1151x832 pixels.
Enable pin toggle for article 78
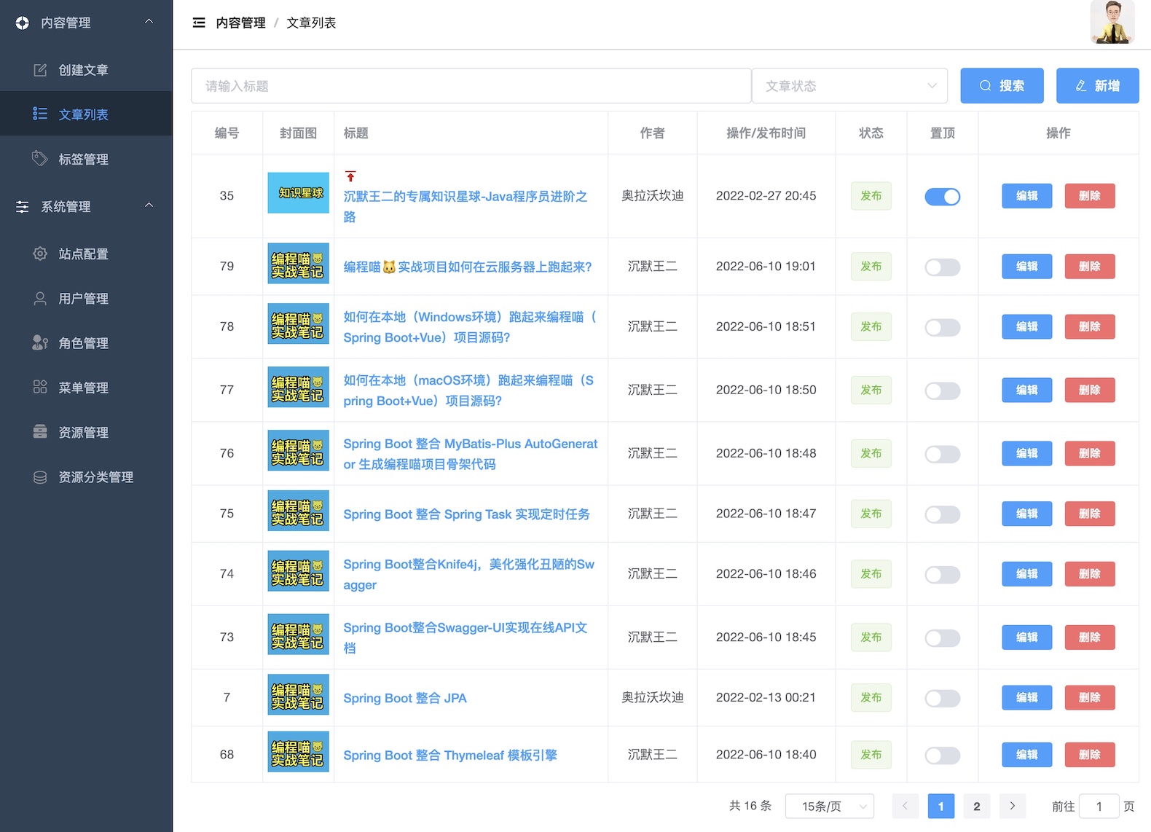click(x=943, y=328)
